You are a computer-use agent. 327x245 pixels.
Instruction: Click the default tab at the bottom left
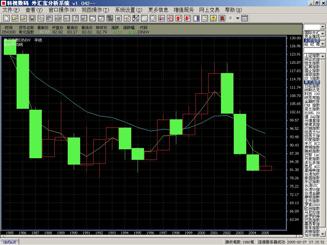pyautogui.click(x=10, y=242)
